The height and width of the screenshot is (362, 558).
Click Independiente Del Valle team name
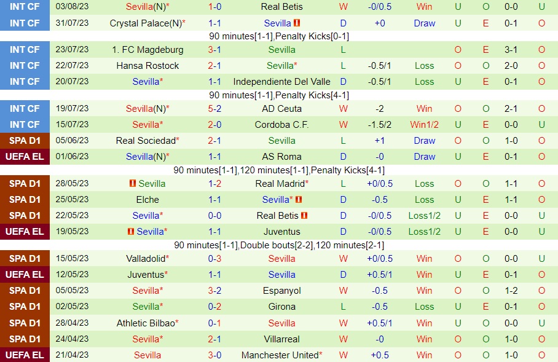point(281,82)
